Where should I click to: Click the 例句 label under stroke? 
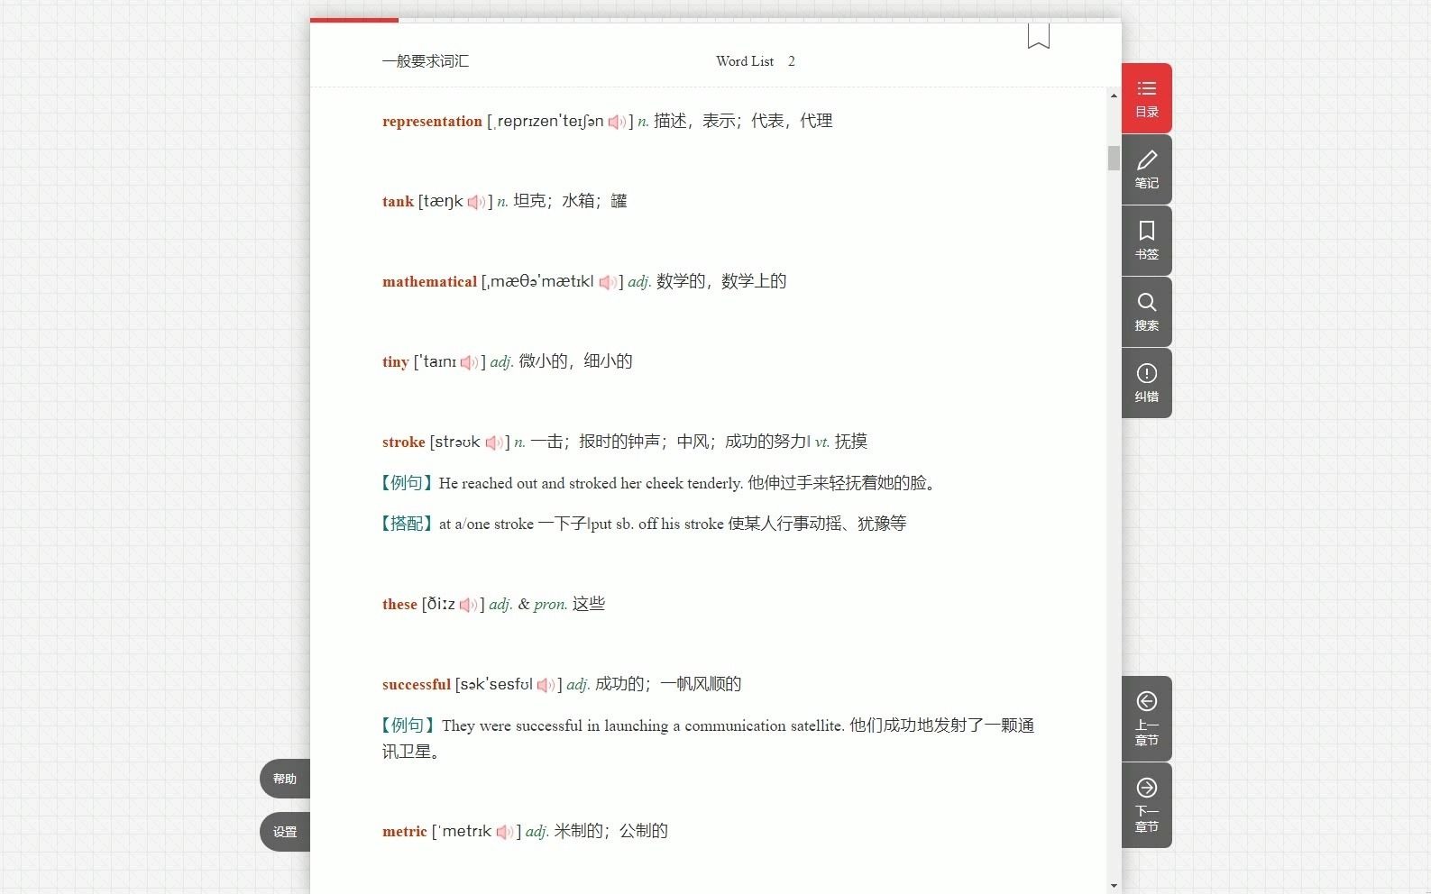point(407,483)
